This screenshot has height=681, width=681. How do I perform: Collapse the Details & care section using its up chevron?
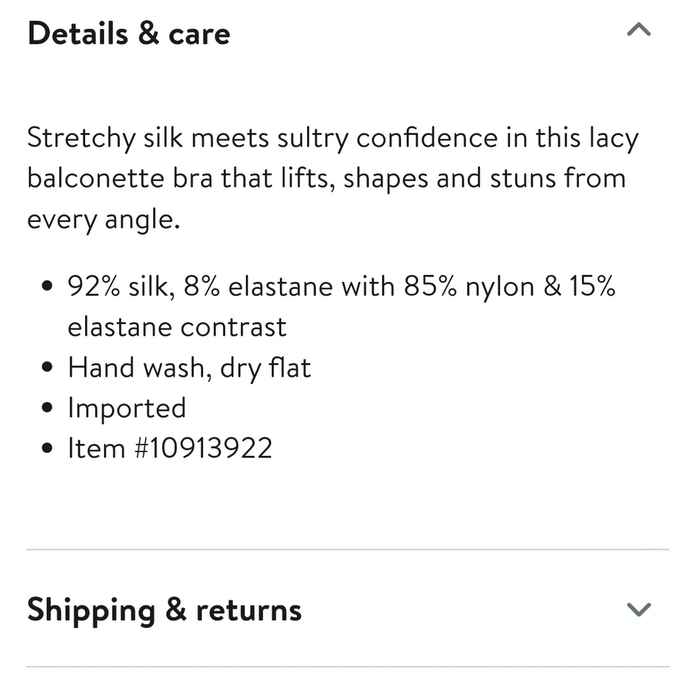639,29
